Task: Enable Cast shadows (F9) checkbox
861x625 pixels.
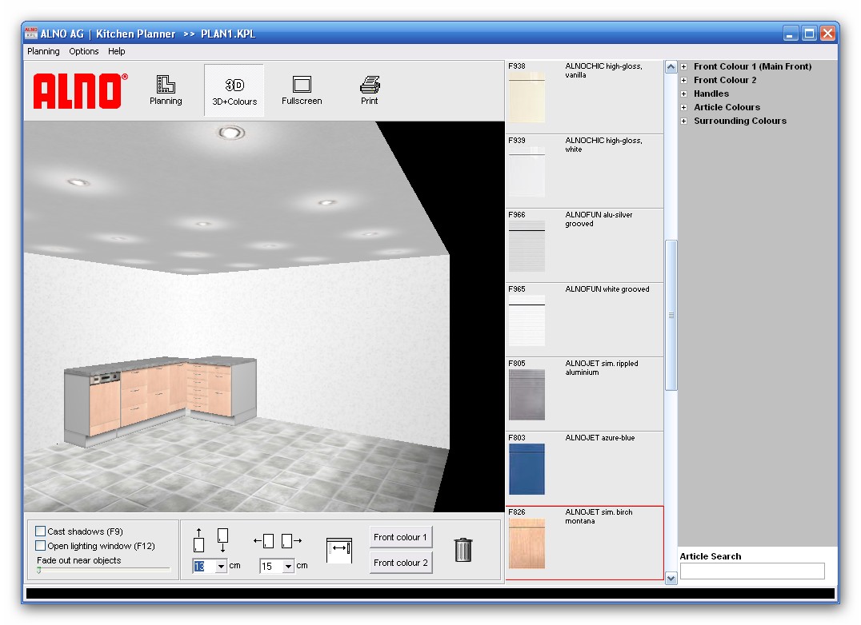Action: point(40,531)
